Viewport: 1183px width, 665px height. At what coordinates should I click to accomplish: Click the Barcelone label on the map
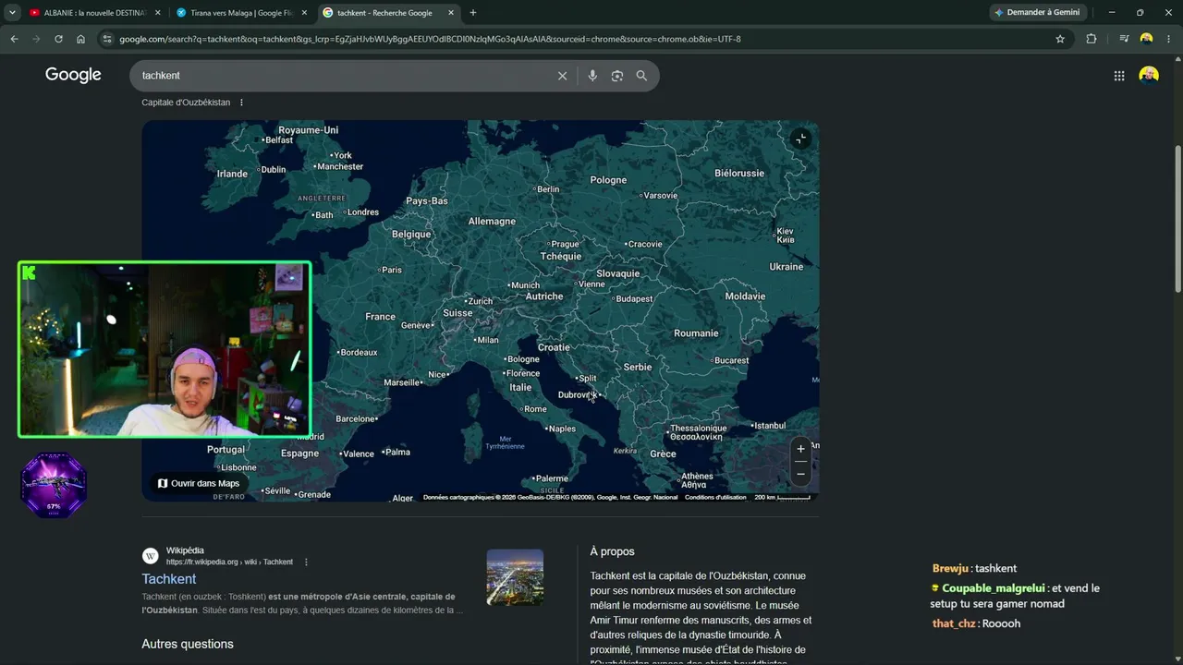click(356, 418)
